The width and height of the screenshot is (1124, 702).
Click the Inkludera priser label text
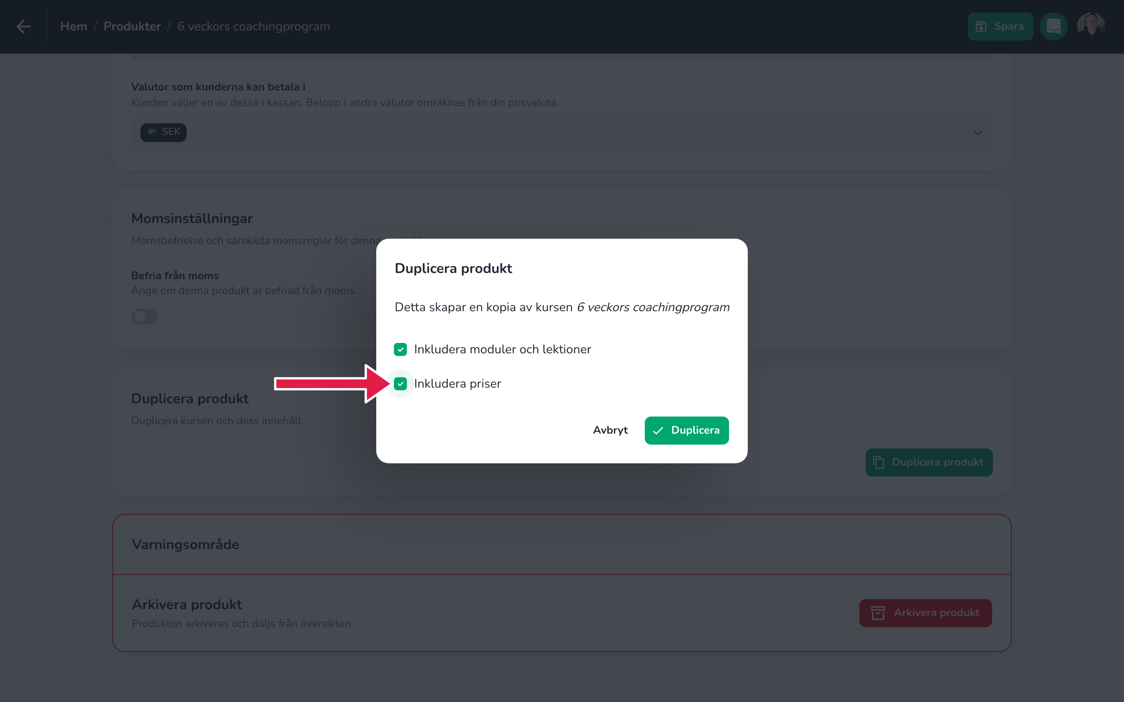point(457,383)
